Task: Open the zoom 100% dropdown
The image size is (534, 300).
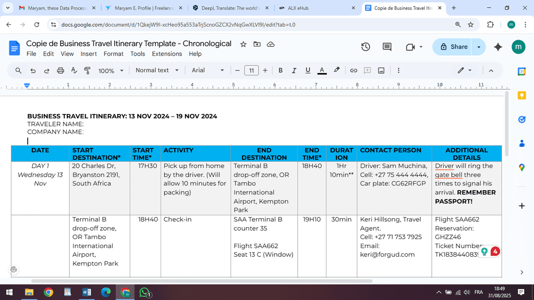Action: tap(111, 70)
